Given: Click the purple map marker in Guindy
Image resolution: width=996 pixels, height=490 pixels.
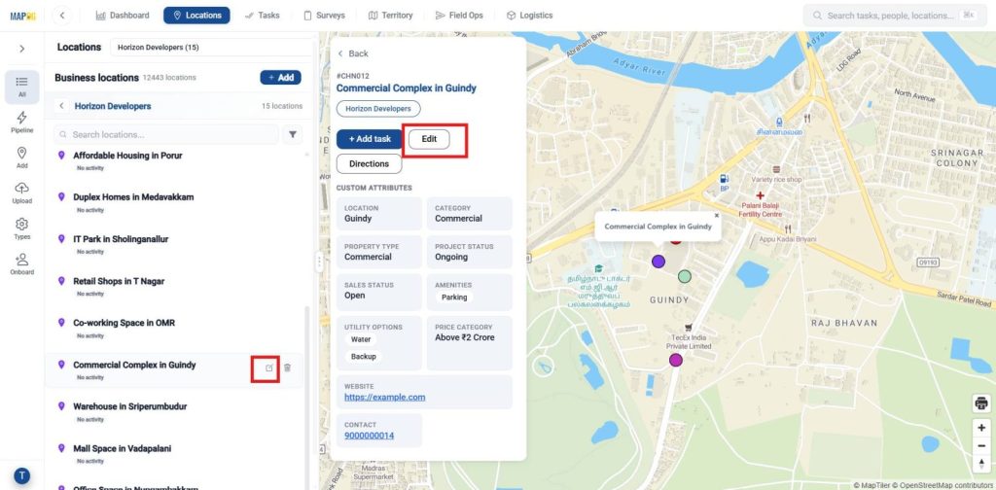Looking at the screenshot, I should point(658,262).
